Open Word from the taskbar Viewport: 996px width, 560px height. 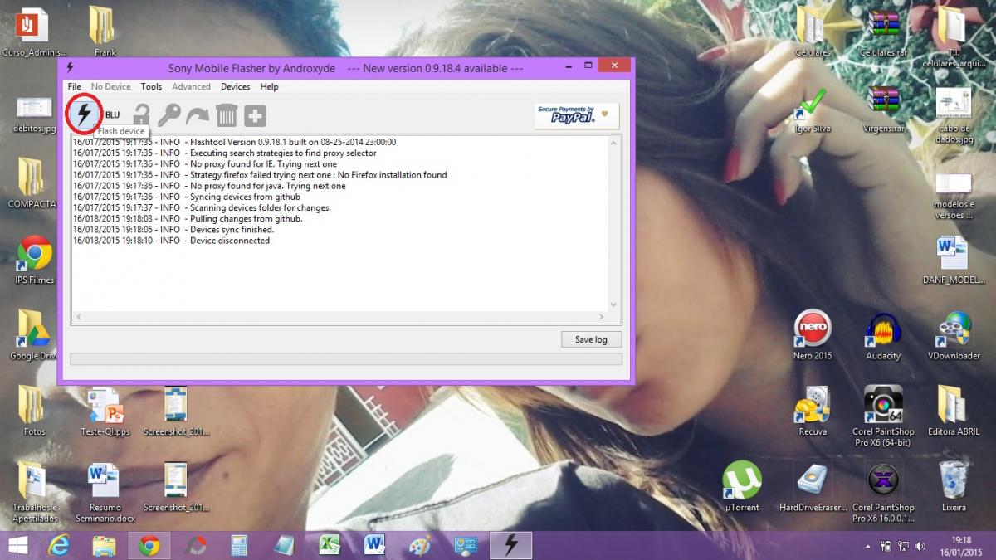coord(374,545)
